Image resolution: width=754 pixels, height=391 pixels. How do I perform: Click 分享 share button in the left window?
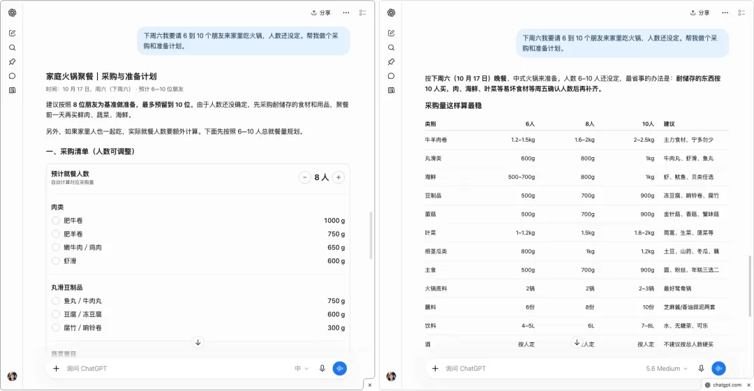click(320, 13)
